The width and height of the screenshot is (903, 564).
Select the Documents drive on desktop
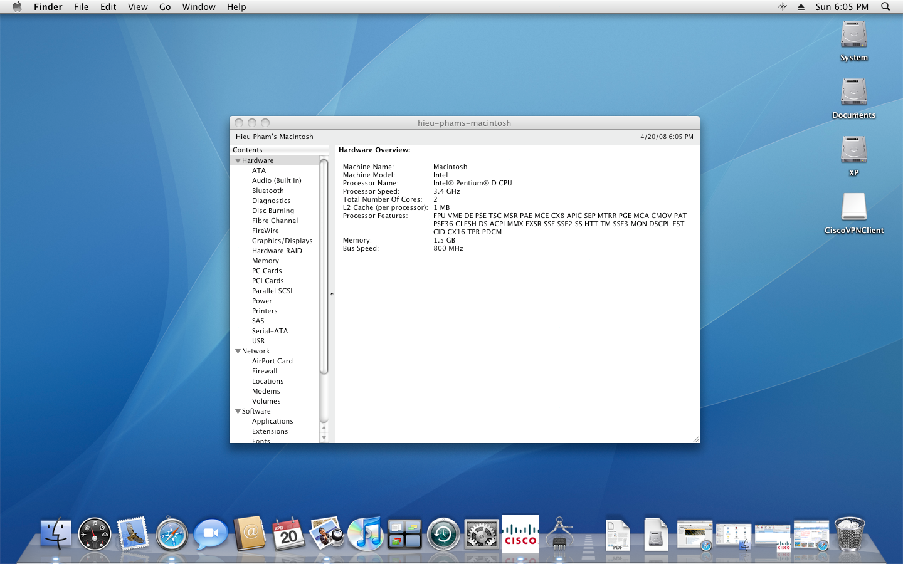pyautogui.click(x=854, y=99)
